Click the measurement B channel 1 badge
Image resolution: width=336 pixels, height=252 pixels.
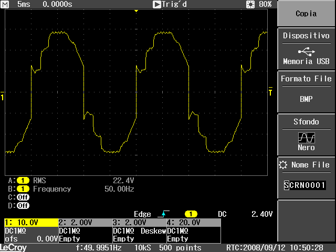click(x=23, y=189)
